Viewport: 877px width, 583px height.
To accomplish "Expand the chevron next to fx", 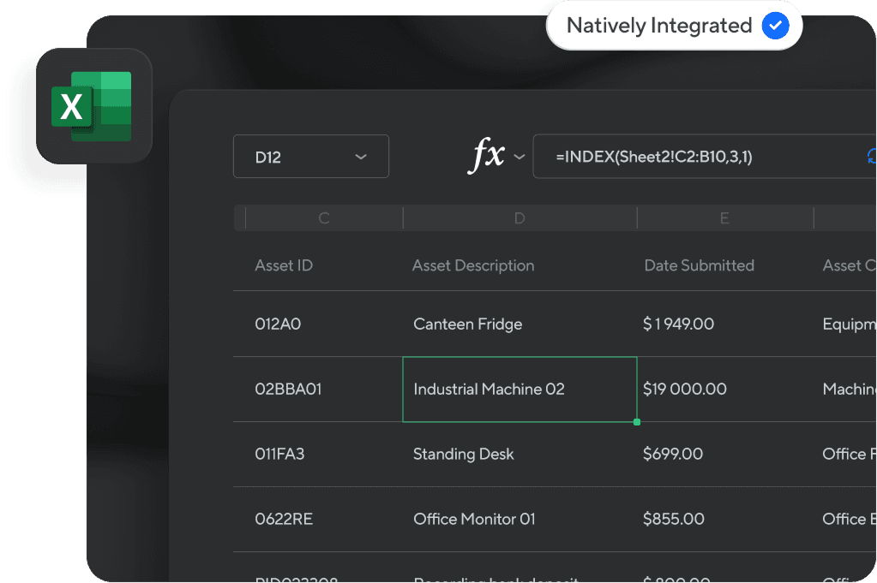I will click(x=520, y=157).
